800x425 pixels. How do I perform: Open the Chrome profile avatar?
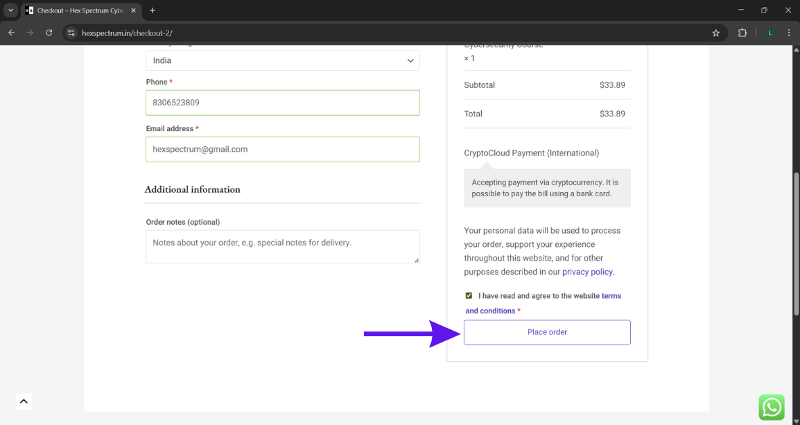coord(769,33)
